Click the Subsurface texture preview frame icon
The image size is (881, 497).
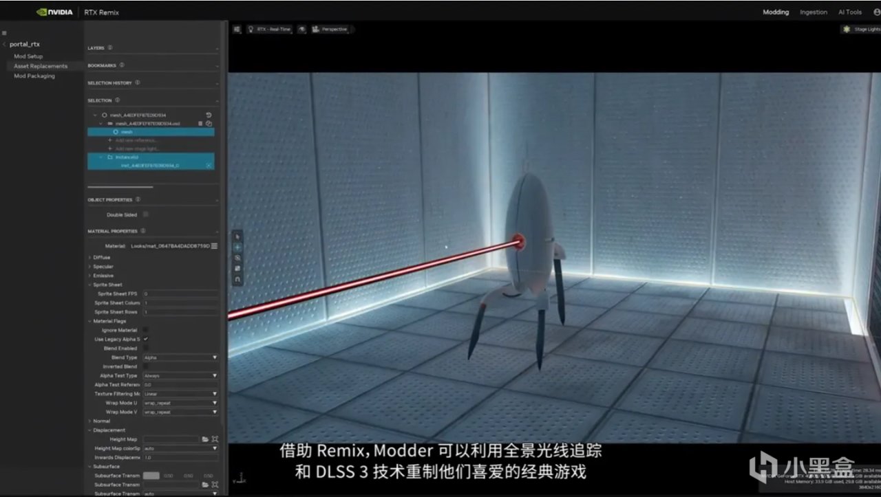(x=215, y=485)
